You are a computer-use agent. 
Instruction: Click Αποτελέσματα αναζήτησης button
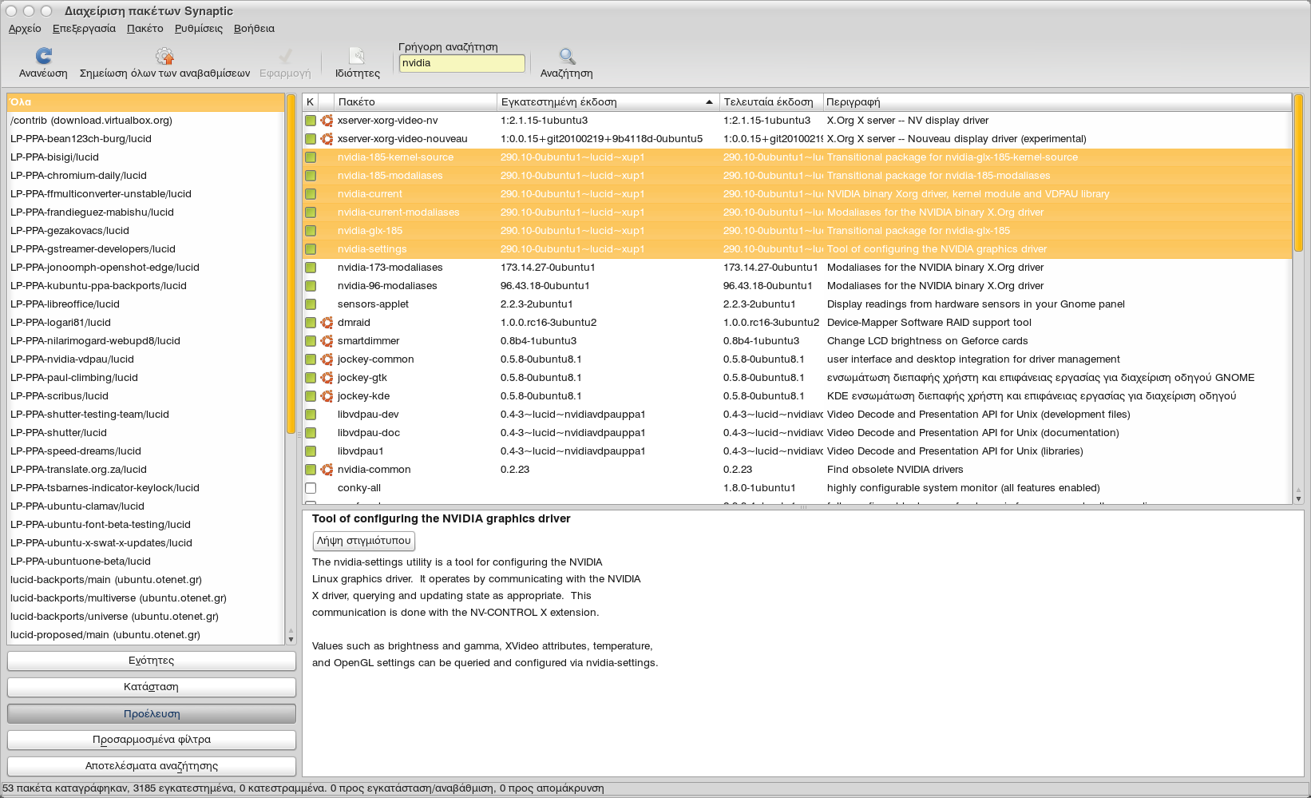pos(152,766)
